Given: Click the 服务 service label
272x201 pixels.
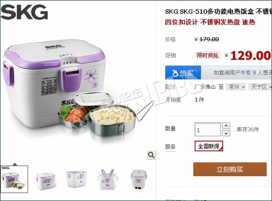Looking at the screenshot, I should click(x=170, y=147).
